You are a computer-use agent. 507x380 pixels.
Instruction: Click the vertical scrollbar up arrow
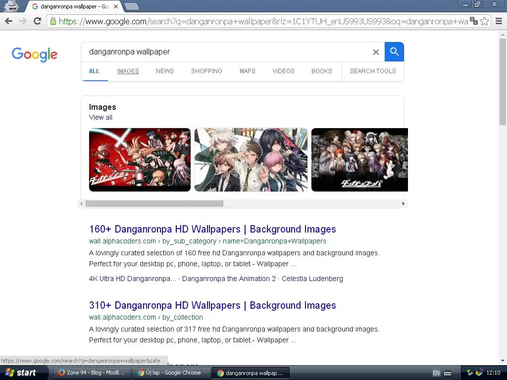click(x=503, y=34)
